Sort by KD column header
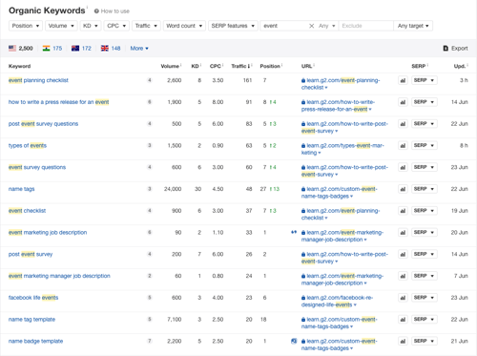Viewport: 477px width, 356px height. pos(195,66)
